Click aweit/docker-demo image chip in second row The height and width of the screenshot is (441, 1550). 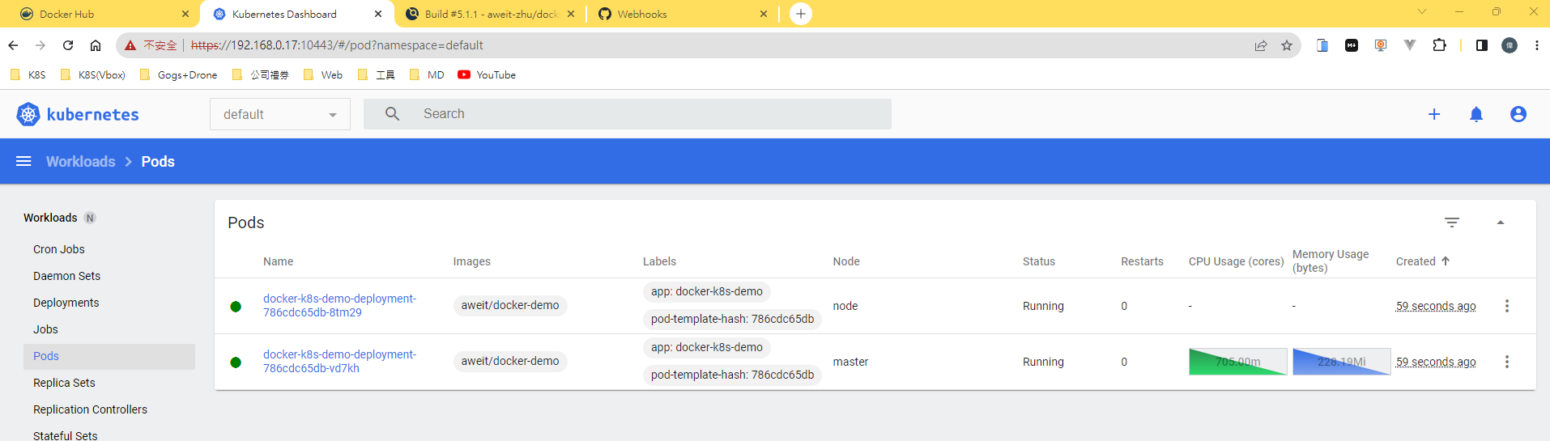click(x=510, y=361)
